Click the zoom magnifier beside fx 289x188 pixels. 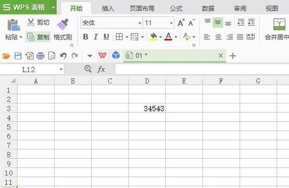click(x=88, y=69)
